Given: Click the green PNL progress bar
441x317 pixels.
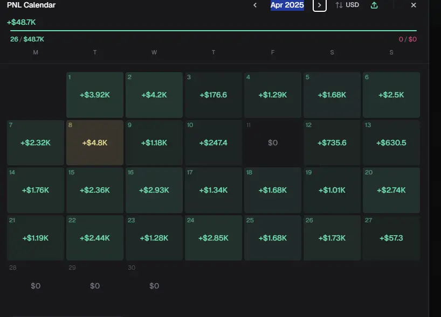Looking at the screenshot, I should 213,30.
